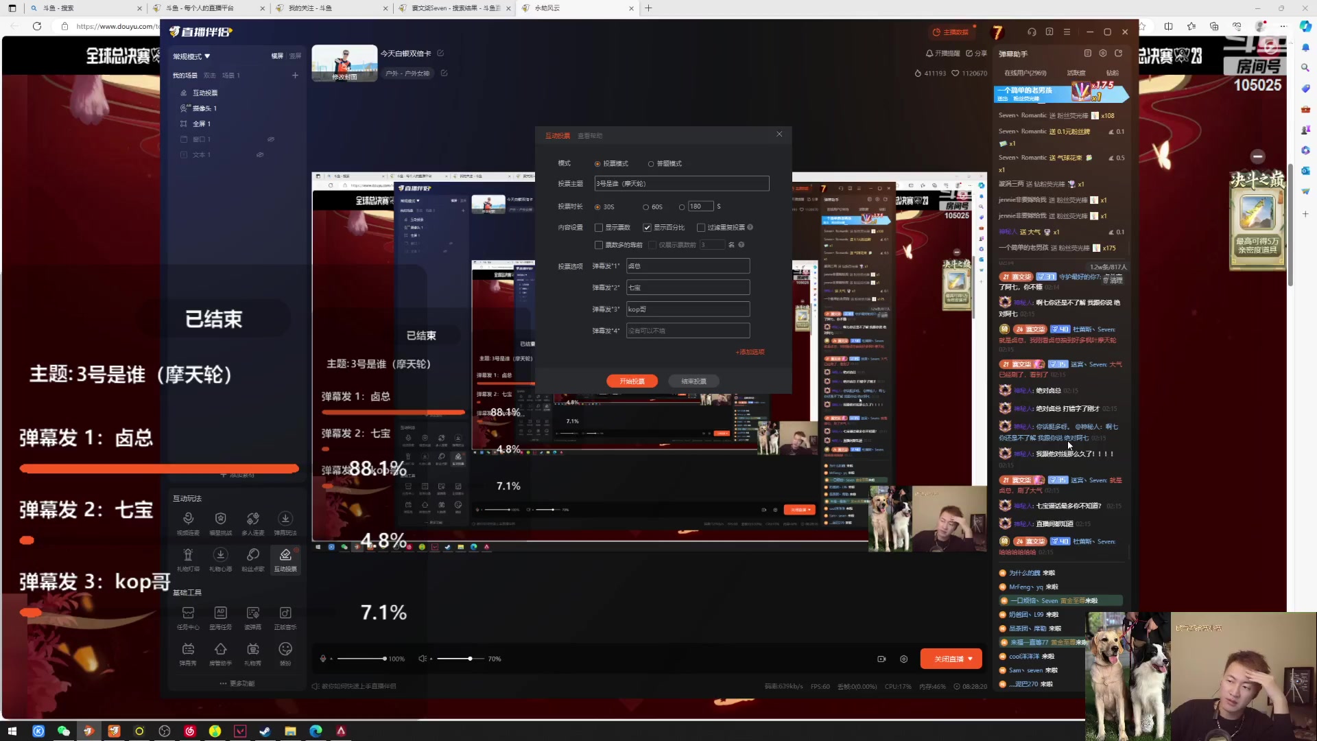The width and height of the screenshot is (1317, 741).
Task: Open 礼物灯塔 tool icon
Action: [x=188, y=560]
